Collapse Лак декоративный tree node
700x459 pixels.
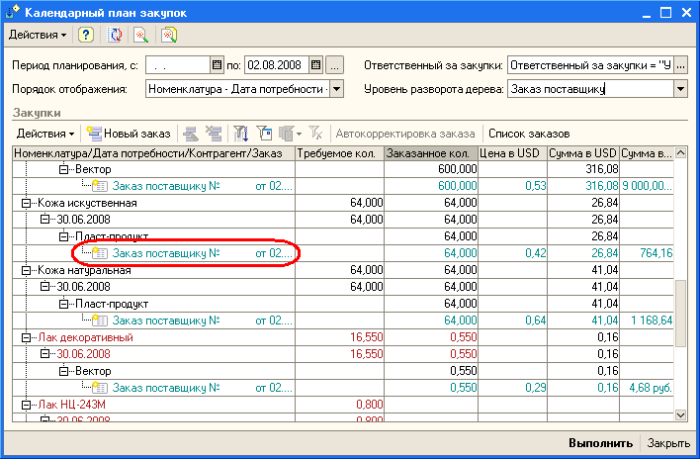tap(26, 337)
